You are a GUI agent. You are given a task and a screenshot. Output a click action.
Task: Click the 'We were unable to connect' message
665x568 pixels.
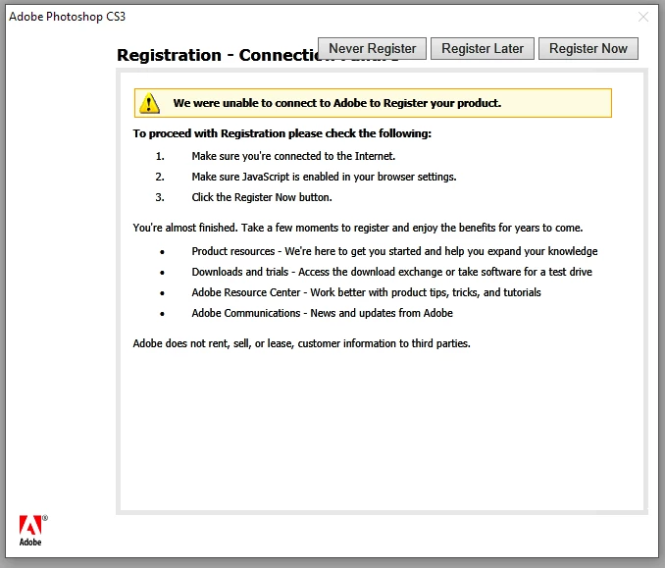(336, 103)
